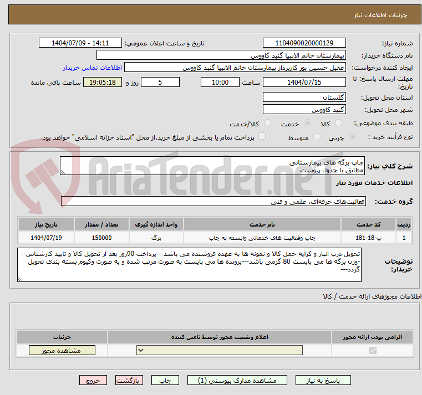The image size is (422, 395).
Task: Click the deadline hour field 10:00
Action: pos(220,83)
